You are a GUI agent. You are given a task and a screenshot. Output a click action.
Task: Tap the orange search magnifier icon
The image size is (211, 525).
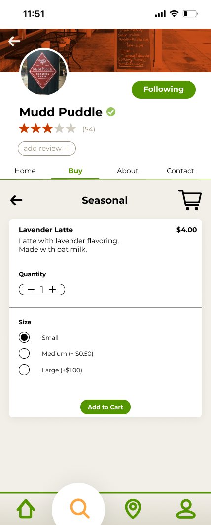80,509
